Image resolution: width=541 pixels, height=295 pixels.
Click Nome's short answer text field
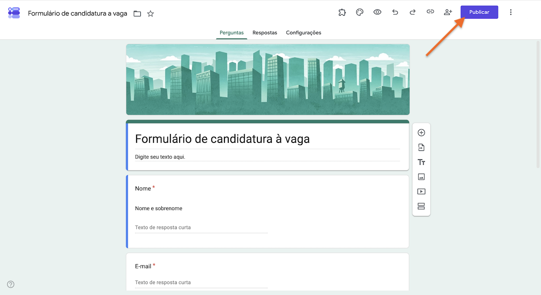point(201,227)
